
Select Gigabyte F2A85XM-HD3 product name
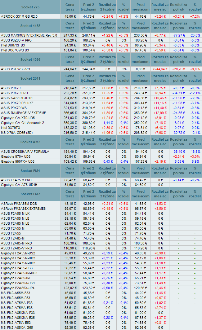click(x=19, y=273)
